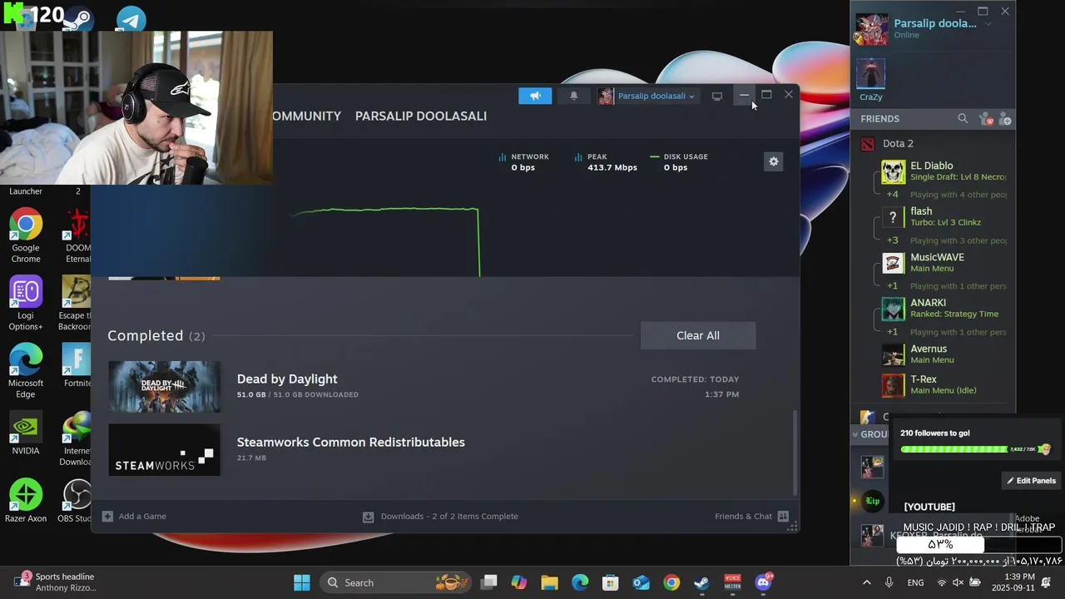Select friend T-Rex
The width and height of the screenshot is (1065, 599).
click(x=944, y=385)
